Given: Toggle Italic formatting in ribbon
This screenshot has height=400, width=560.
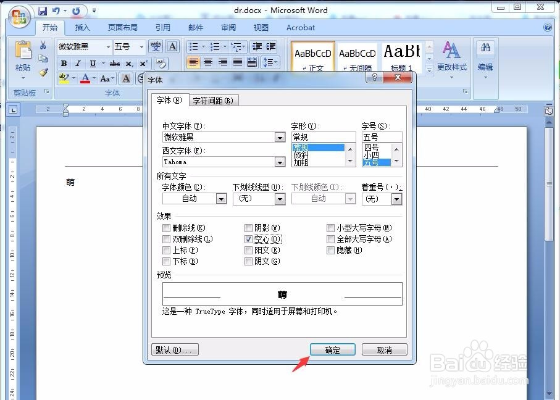Looking at the screenshot, I should [x=78, y=64].
